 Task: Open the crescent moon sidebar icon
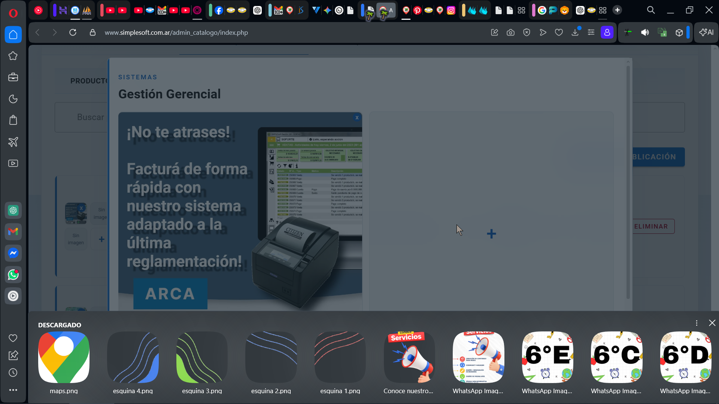[13, 99]
